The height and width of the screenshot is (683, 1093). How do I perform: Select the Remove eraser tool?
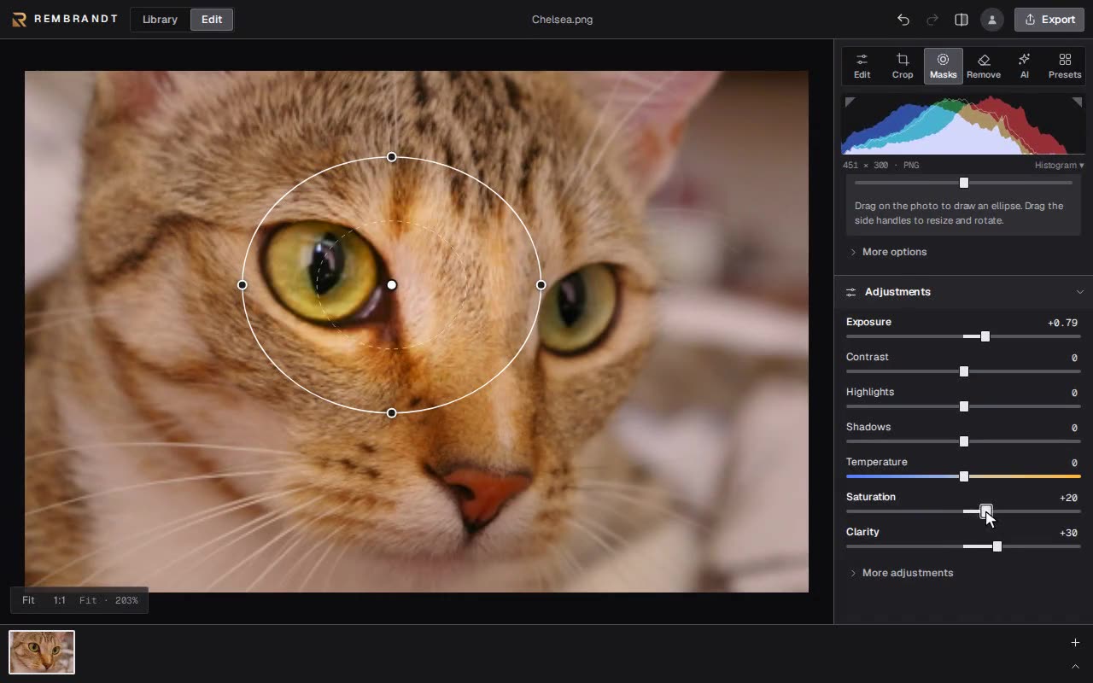click(984, 66)
